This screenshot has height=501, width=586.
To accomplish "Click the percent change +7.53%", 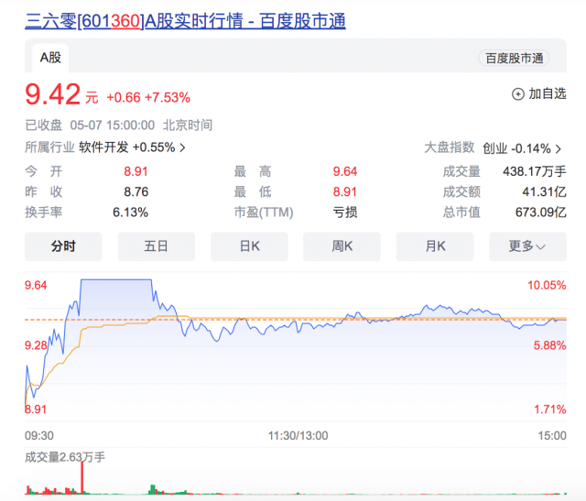I will point(168,98).
